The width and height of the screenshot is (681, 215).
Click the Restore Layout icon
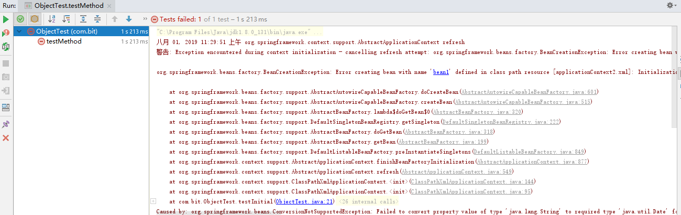[6, 107]
